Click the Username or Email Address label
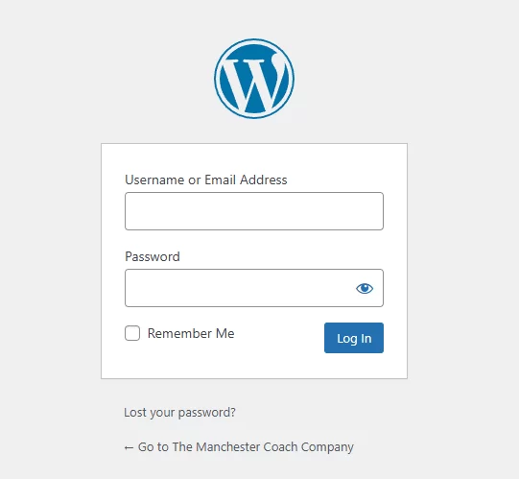The height and width of the screenshot is (479, 519). pyautogui.click(x=206, y=180)
